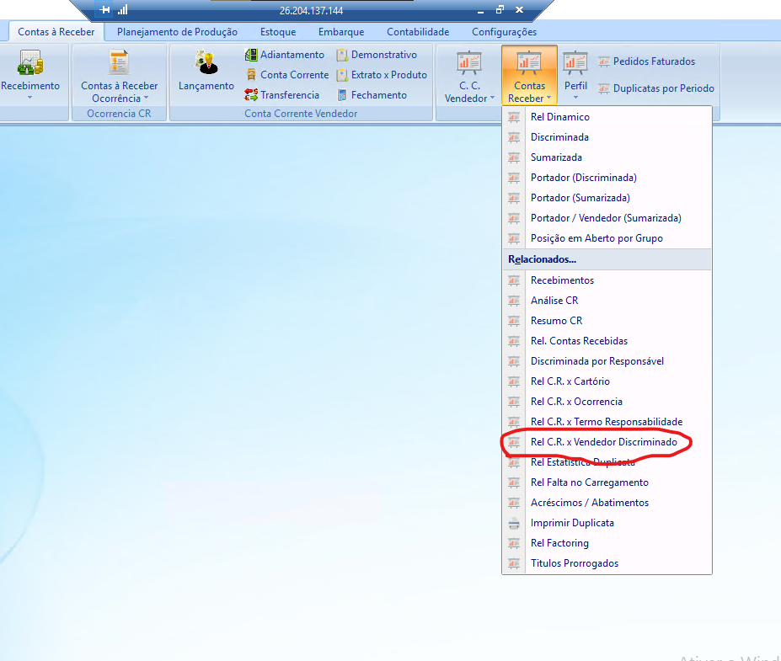The height and width of the screenshot is (661, 781).
Task: Open the Contabilidade tab
Action: coord(418,32)
